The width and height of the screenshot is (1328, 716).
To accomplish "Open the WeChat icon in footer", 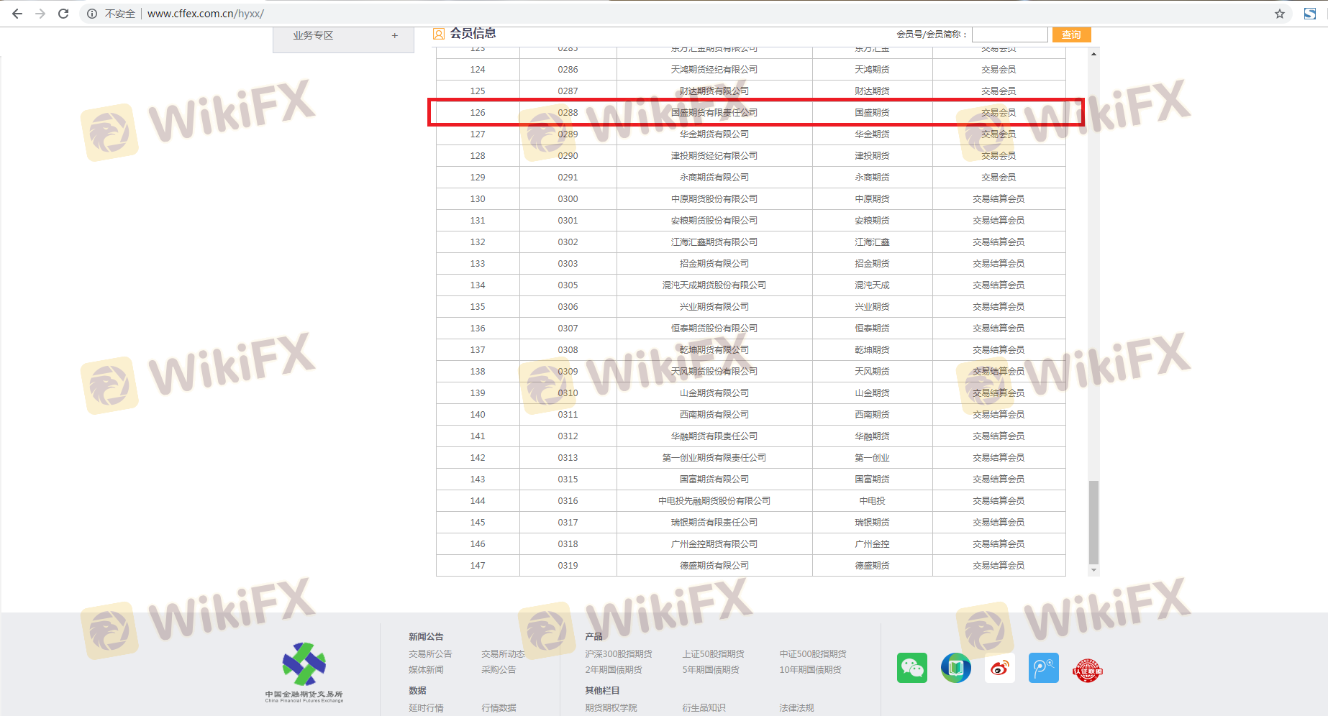I will tap(911, 668).
